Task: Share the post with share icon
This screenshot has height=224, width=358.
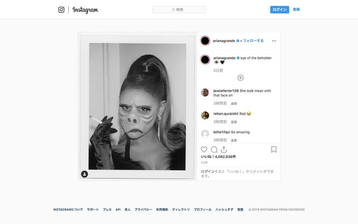Action: tap(224, 149)
